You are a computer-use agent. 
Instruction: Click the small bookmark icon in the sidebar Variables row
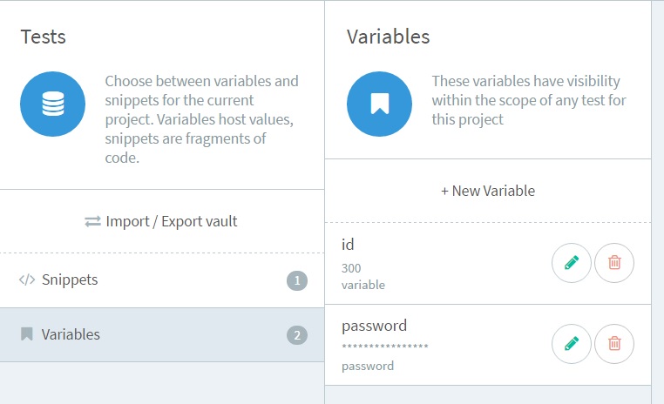[27, 334]
